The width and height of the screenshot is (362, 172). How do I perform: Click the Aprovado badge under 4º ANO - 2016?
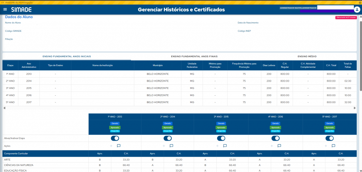click(275, 127)
